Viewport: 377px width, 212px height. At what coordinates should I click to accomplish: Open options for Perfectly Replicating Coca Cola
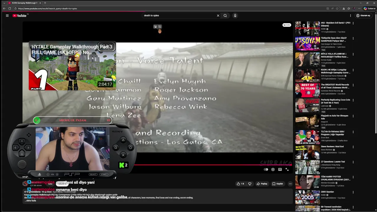point(353,100)
